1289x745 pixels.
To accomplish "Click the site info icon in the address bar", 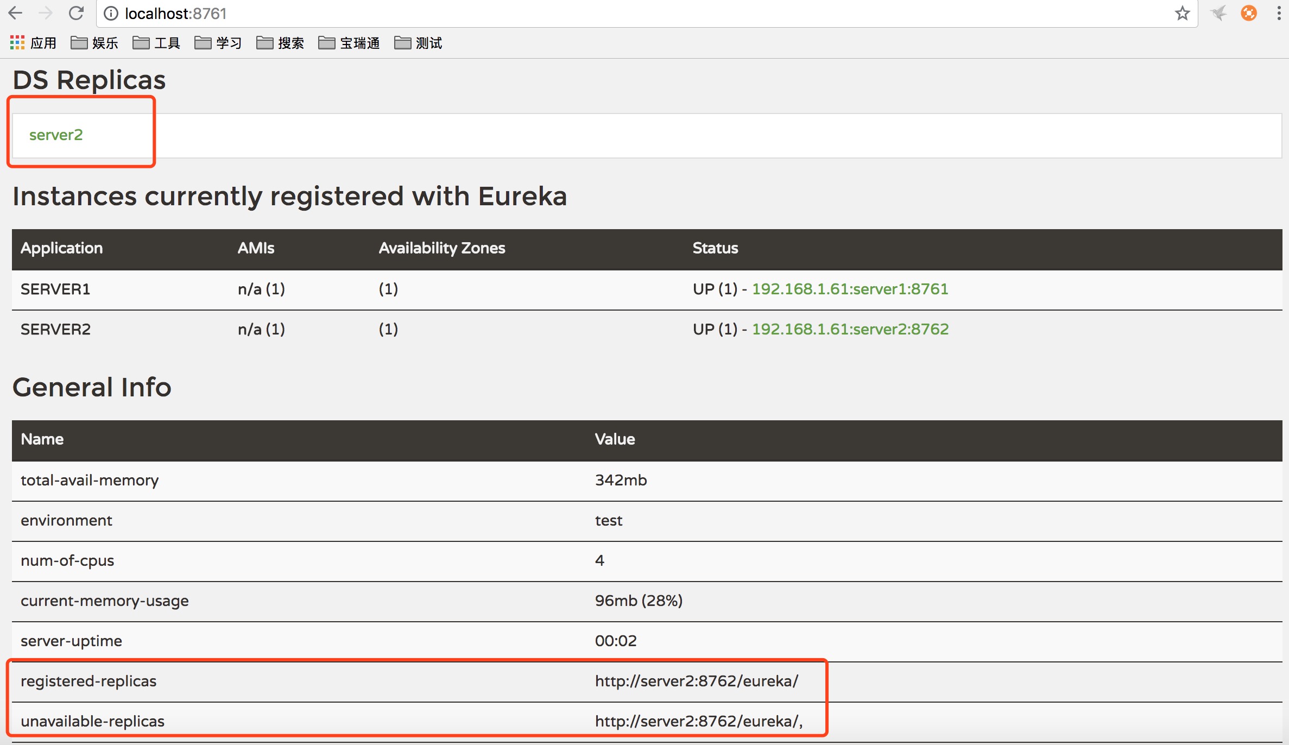I will pyautogui.click(x=111, y=14).
